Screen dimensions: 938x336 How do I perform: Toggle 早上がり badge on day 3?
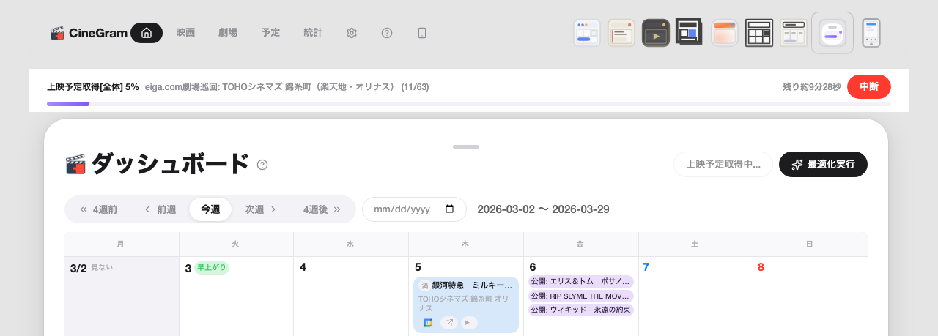(x=212, y=268)
